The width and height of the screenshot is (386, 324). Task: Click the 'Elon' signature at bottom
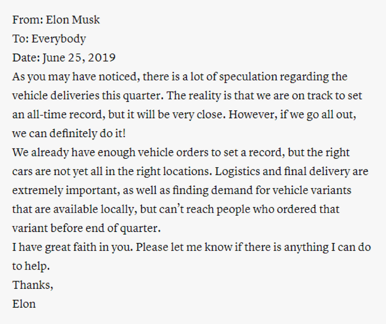[24, 304]
